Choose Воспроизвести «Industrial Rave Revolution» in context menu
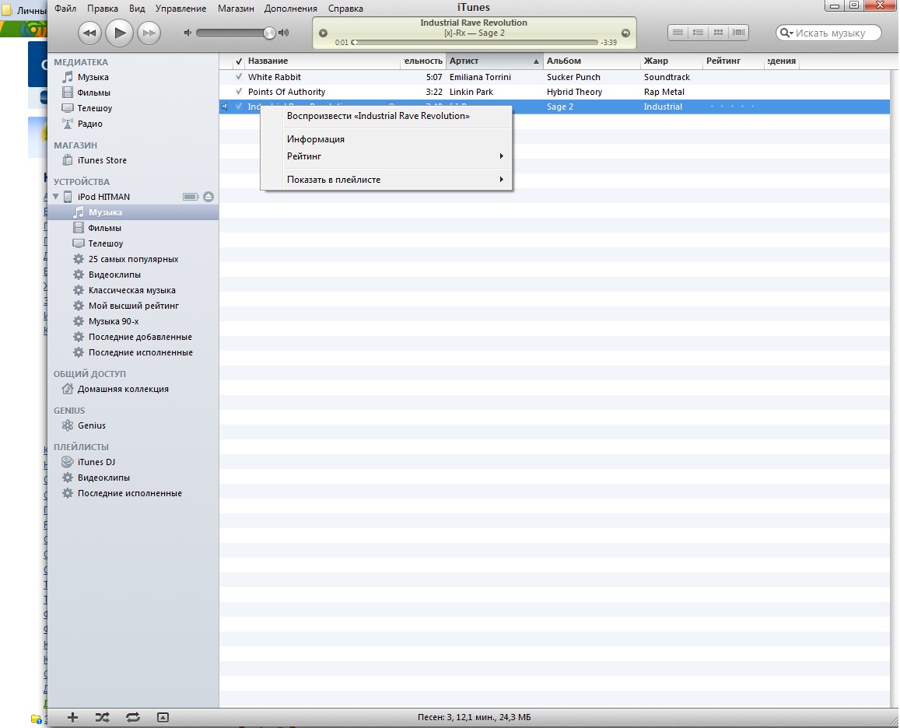 click(387, 116)
